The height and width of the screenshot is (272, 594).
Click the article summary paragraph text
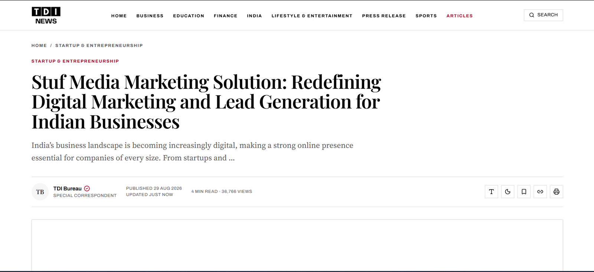click(192, 151)
